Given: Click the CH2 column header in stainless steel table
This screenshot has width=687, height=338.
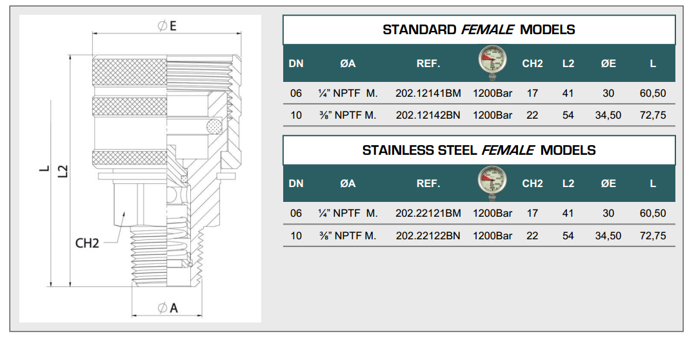Looking at the screenshot, I should pos(532,183).
